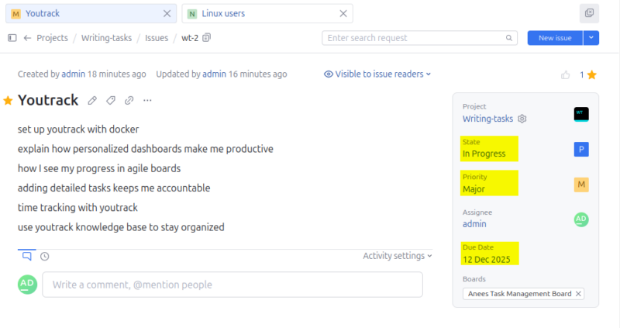Viewport: 620px width, 328px height.
Task: Click line 'how I see my progress in agile boards'
Action: point(99,168)
